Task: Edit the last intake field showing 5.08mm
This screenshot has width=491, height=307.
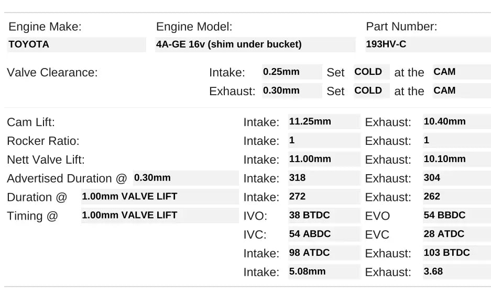Action: pos(324,272)
